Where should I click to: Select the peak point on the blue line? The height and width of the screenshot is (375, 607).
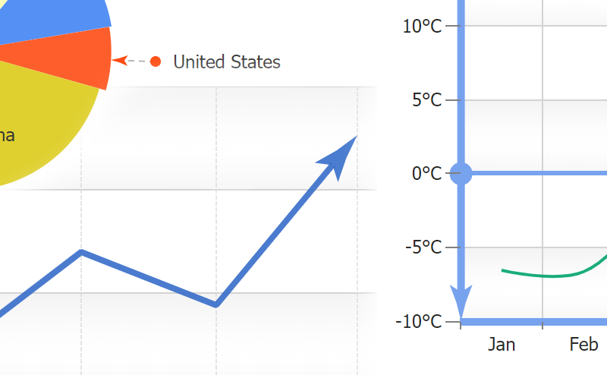coord(81,251)
